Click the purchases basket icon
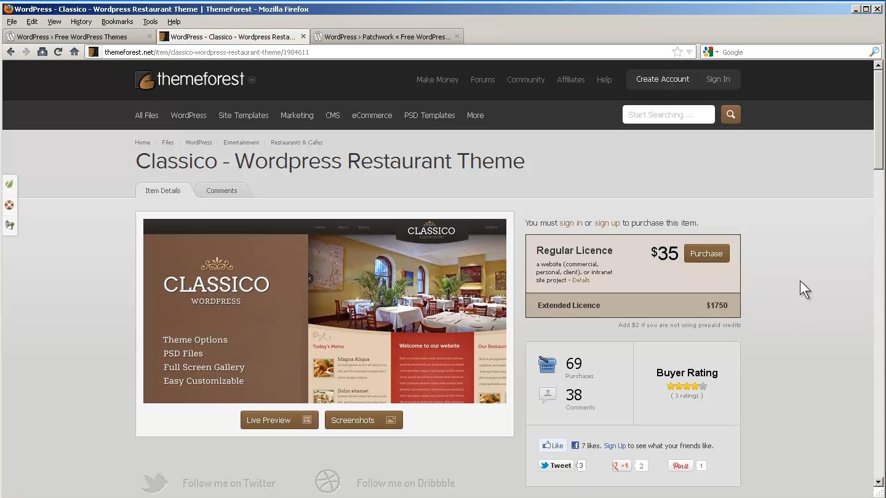 point(547,364)
